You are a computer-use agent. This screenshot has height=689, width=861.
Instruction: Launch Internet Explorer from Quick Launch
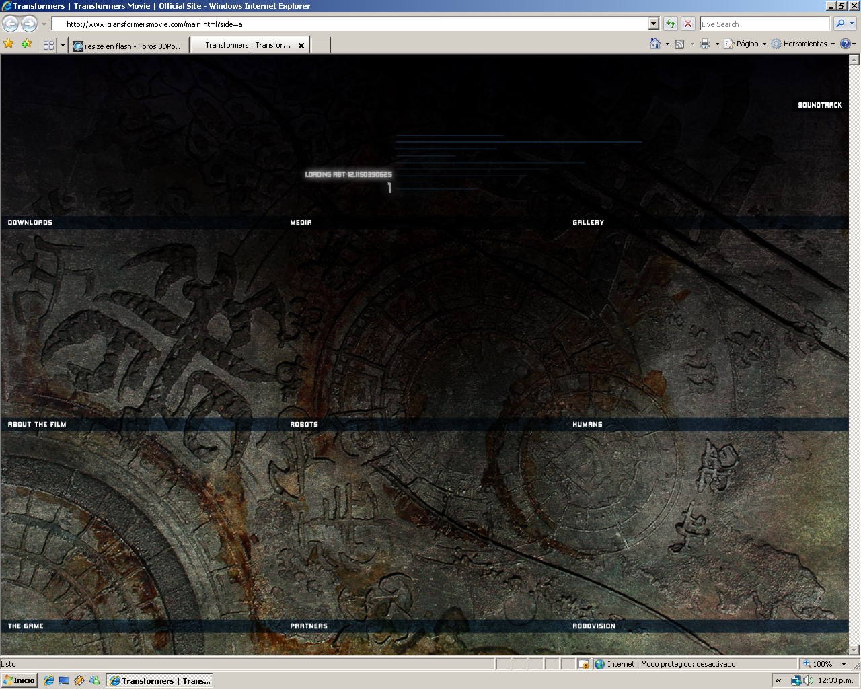(x=49, y=680)
